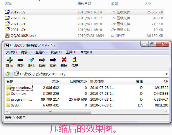The image size is (172, 135).
Task: Click the QQ2010SP1.exe file name
Action: [23, 36]
